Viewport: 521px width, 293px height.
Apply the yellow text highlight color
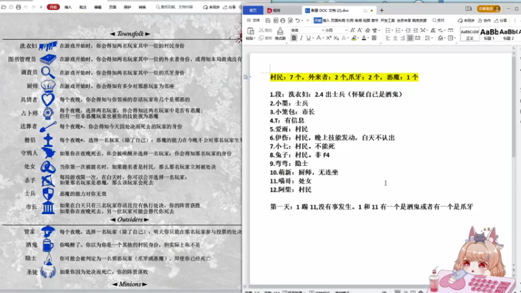[354, 38]
